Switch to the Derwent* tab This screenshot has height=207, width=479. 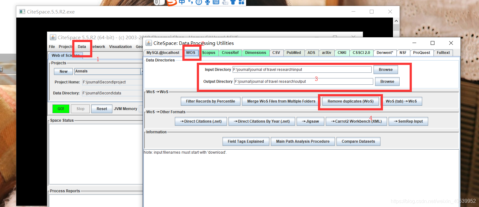tap(385, 53)
